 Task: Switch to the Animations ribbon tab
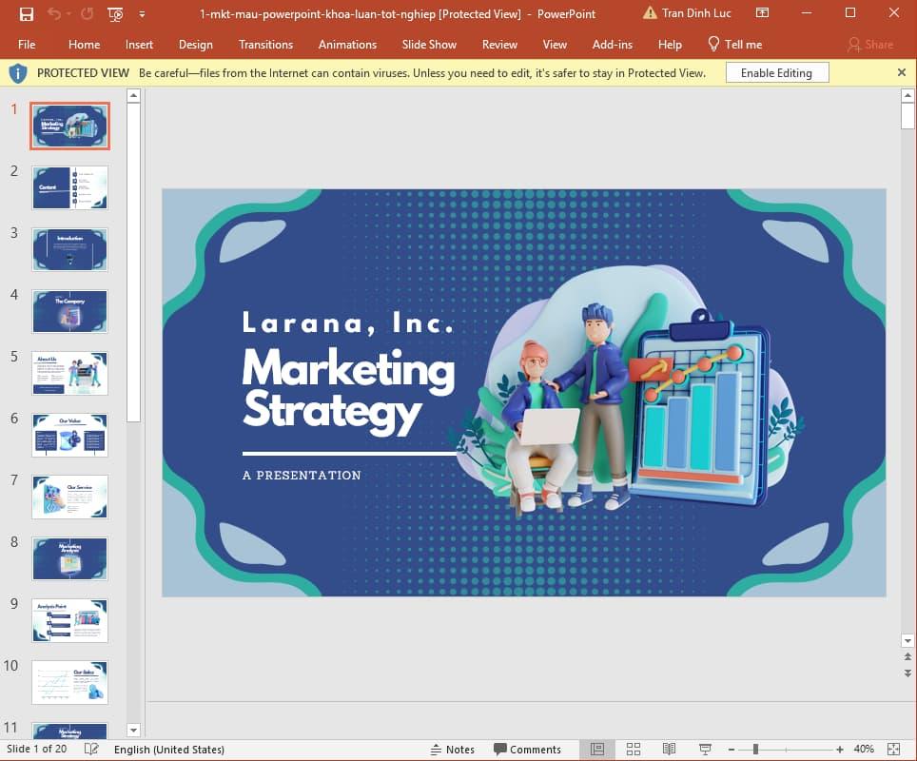coord(347,44)
